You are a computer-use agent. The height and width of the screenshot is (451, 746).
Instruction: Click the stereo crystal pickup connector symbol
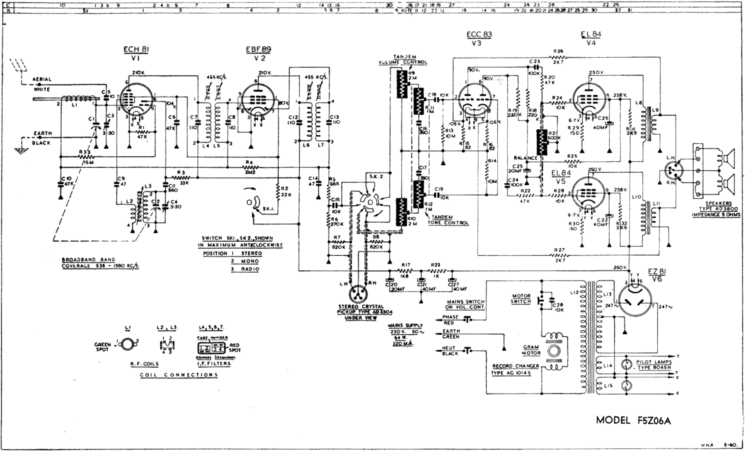point(358,294)
